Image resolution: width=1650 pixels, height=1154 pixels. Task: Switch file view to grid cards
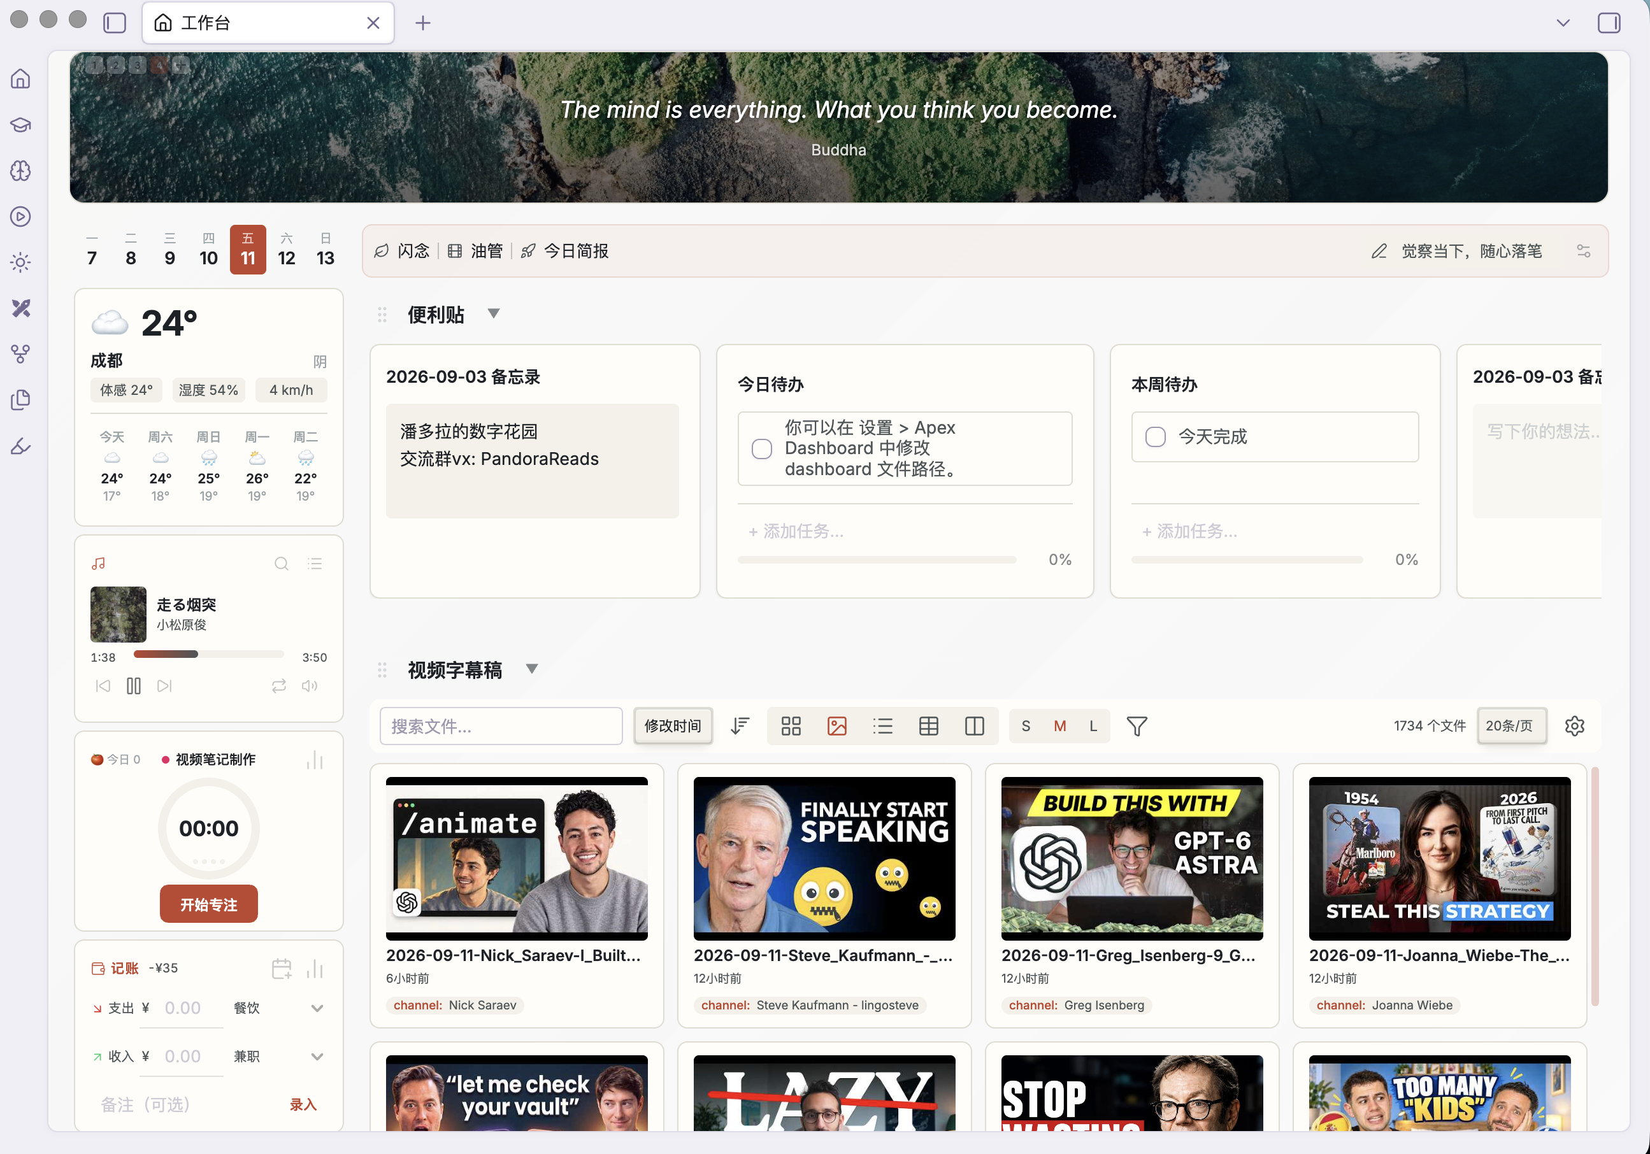[791, 726]
